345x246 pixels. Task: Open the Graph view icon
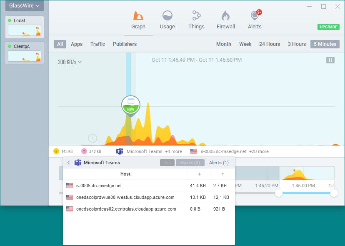click(x=138, y=16)
